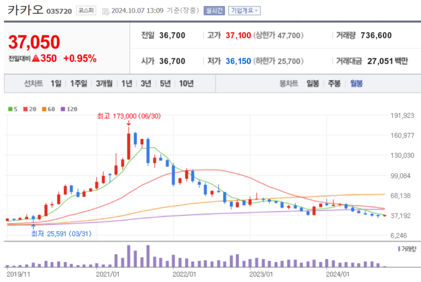
Task: Select the 3개월 line chart tab
Action: 104,83
